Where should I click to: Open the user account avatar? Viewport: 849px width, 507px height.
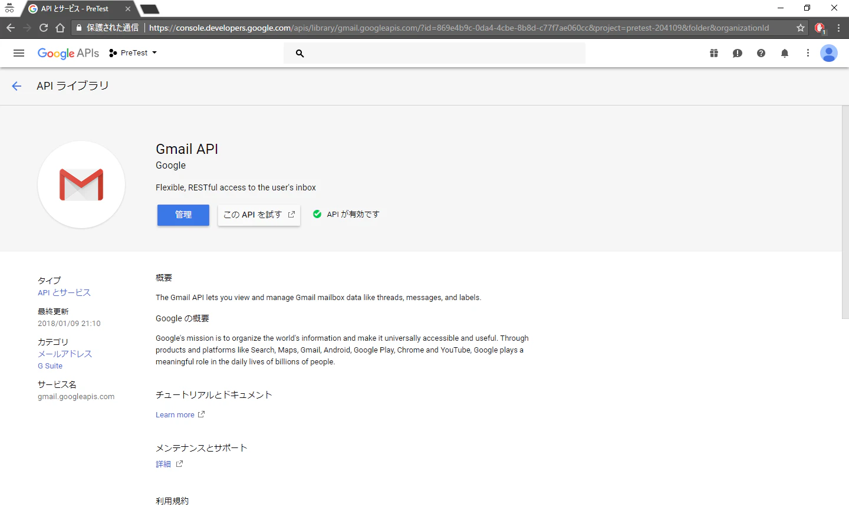829,53
